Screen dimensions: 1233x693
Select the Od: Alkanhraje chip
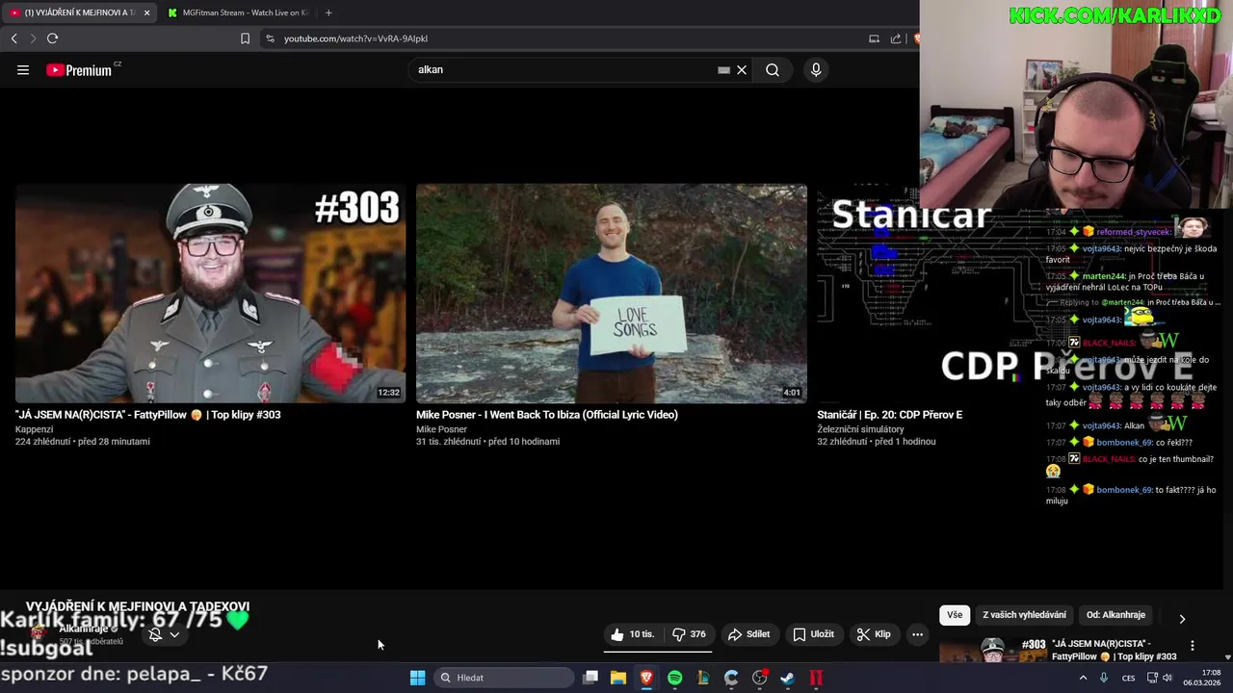click(1115, 615)
